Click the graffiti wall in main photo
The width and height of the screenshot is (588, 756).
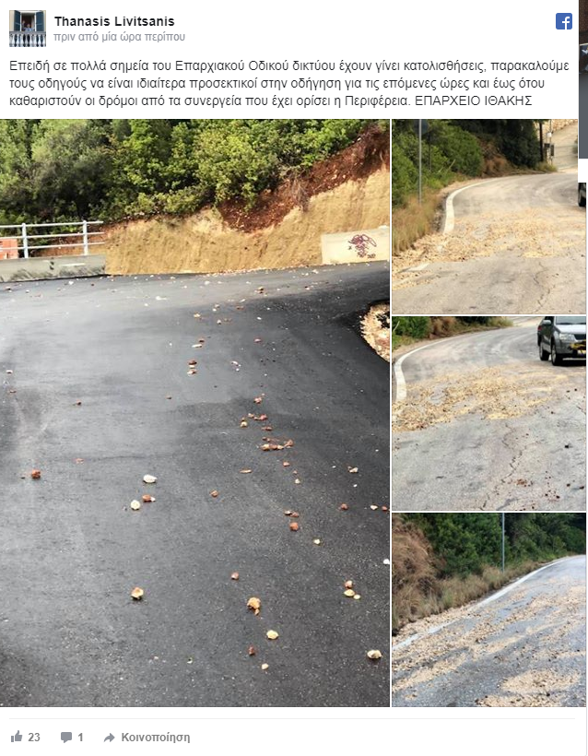[355, 245]
